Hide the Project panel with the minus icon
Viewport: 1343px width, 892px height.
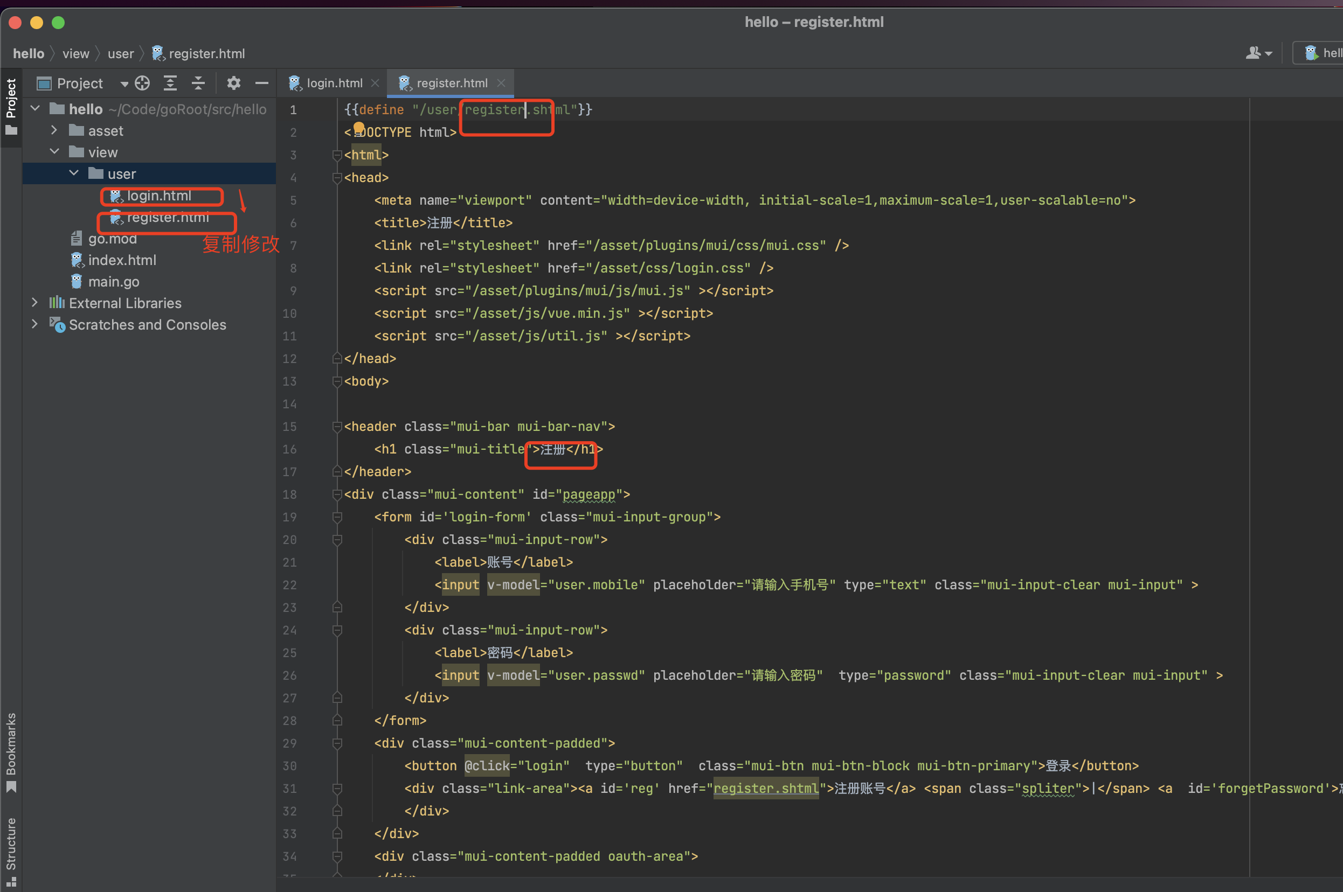[x=262, y=83]
